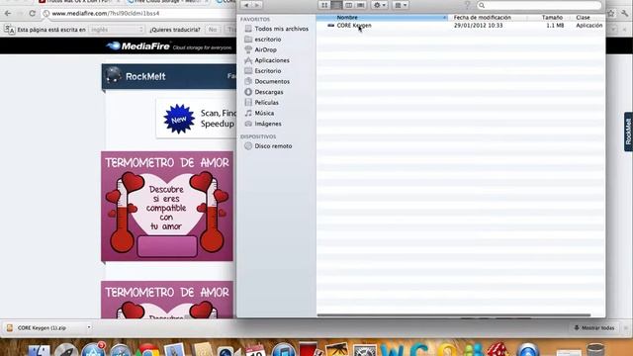Viewport: 633px width, 356px height.
Task: Switch to the first Chrome tab
Action: (x=78, y=2)
